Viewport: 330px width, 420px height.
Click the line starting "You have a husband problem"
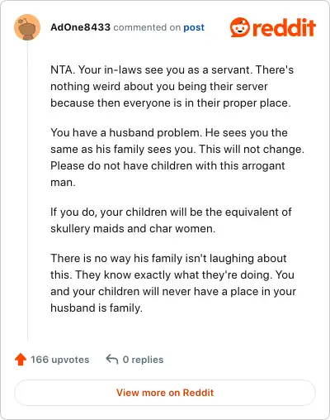(x=169, y=133)
